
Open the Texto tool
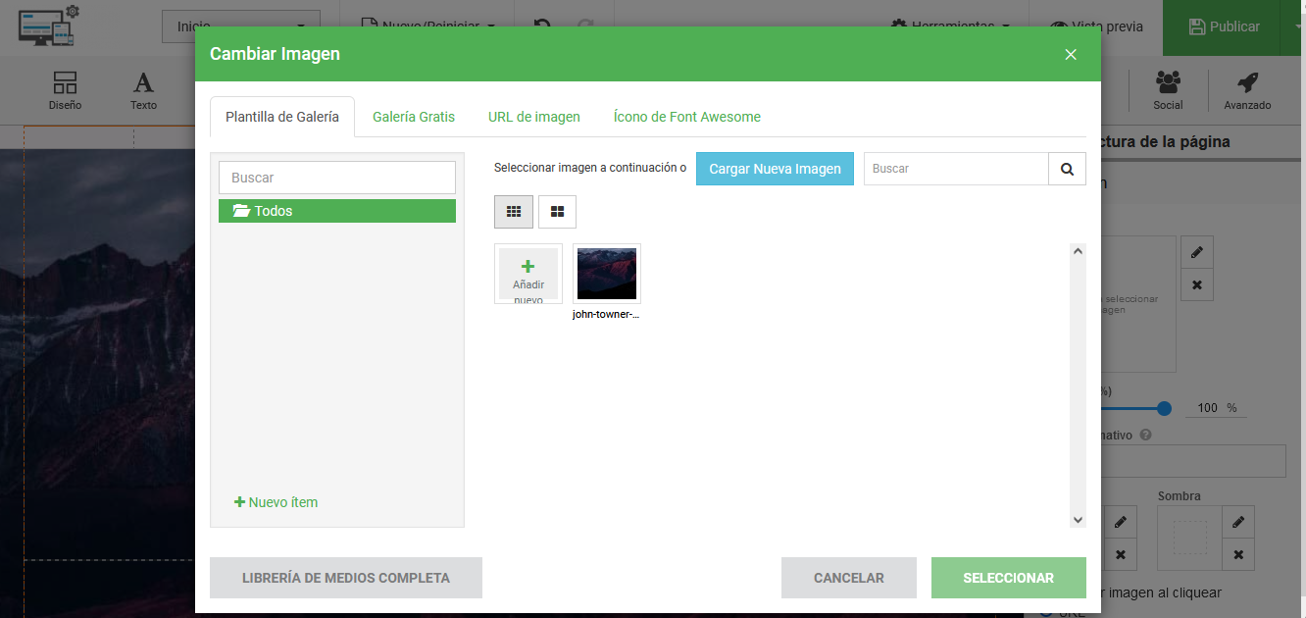143,90
